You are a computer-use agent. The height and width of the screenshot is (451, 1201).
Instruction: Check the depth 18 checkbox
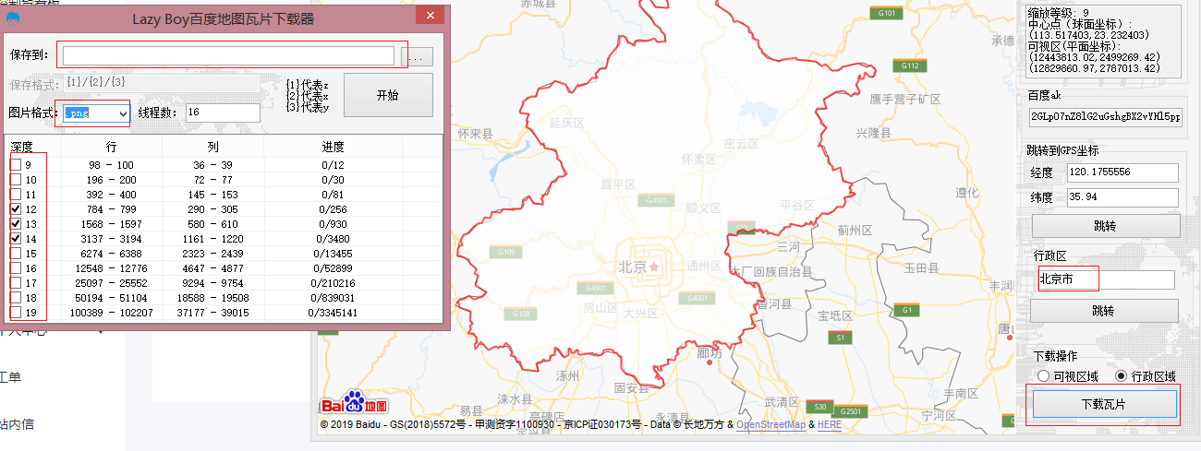(17, 298)
